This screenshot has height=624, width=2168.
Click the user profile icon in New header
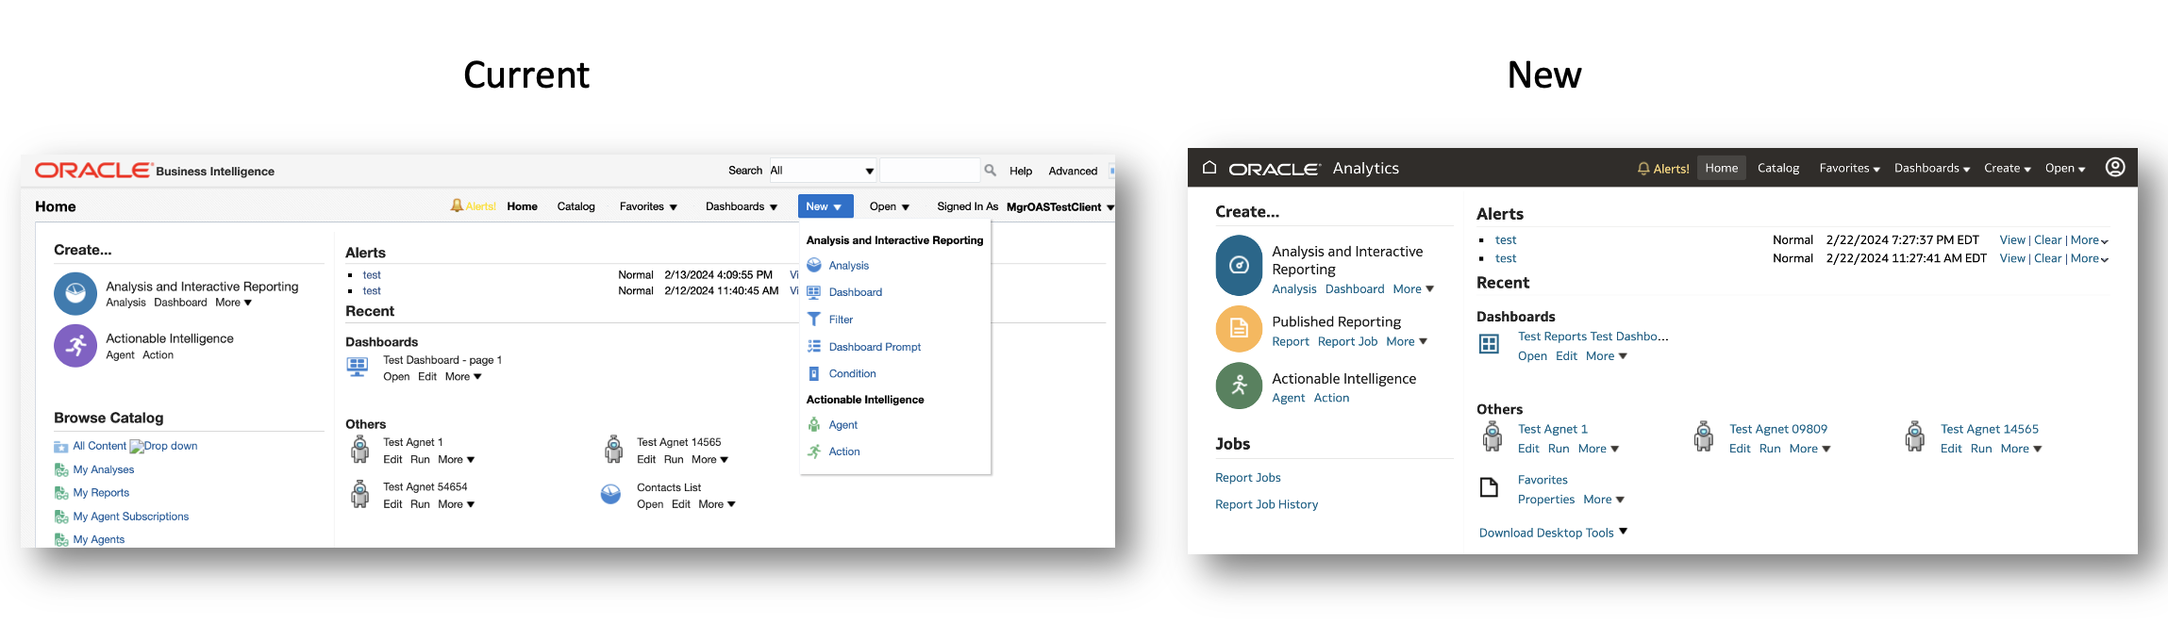click(2115, 167)
